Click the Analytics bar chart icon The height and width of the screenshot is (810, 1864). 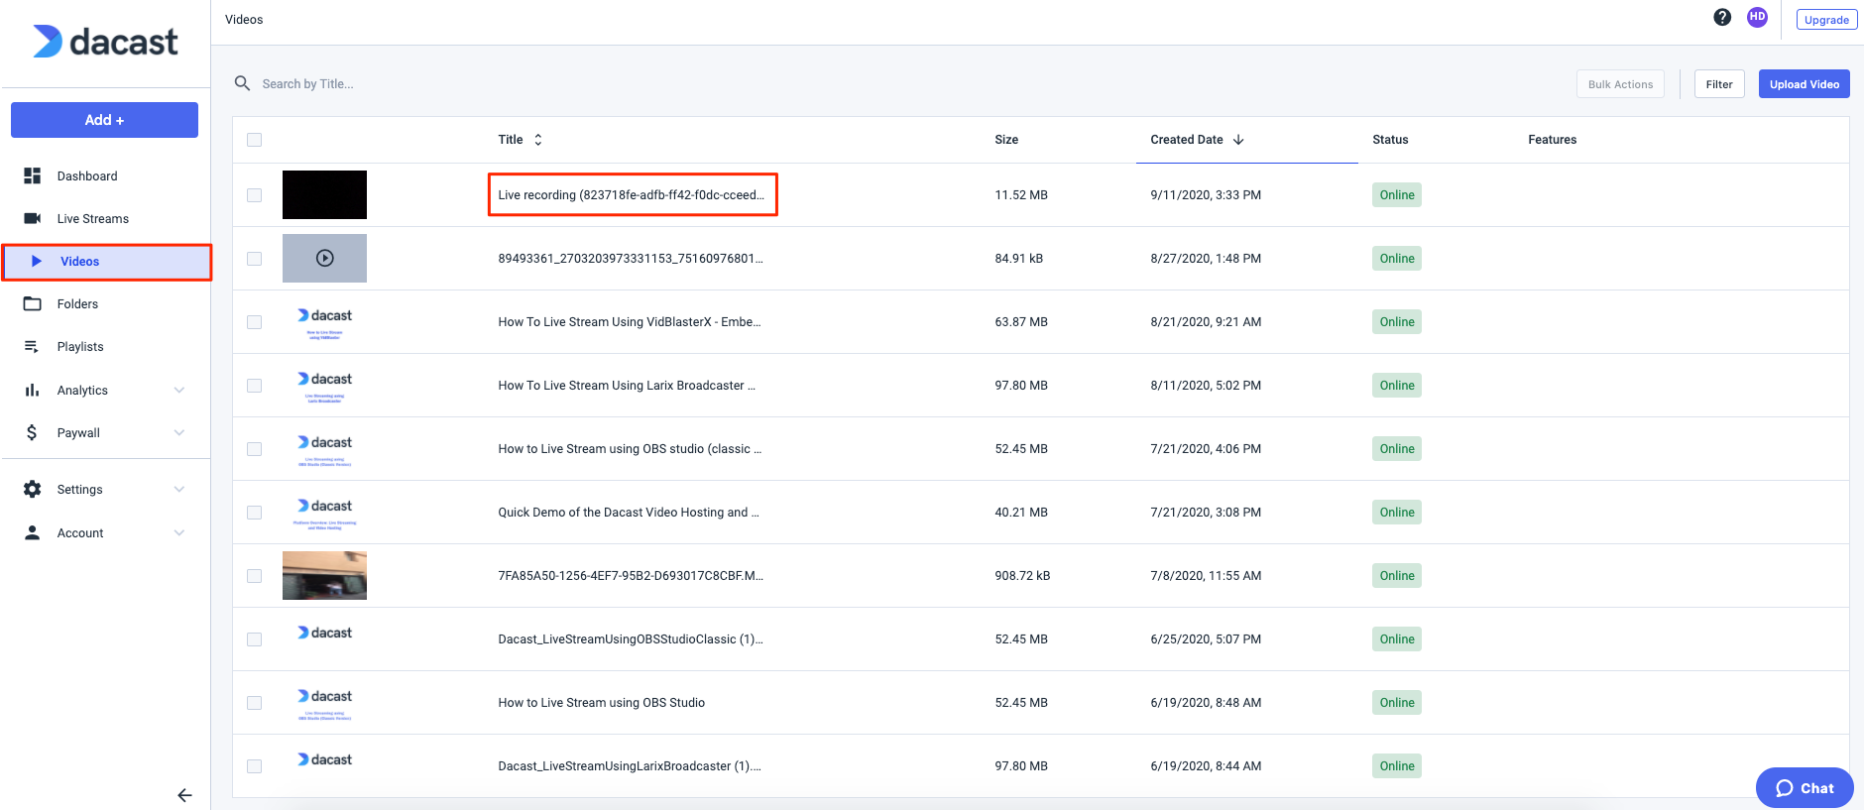32,390
